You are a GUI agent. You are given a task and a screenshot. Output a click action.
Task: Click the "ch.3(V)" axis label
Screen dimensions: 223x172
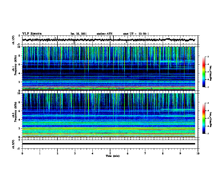[13, 144]
